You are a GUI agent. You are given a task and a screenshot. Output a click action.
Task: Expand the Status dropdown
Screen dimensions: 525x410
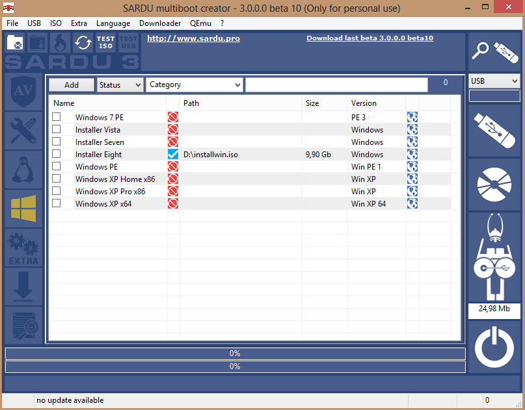pos(120,85)
